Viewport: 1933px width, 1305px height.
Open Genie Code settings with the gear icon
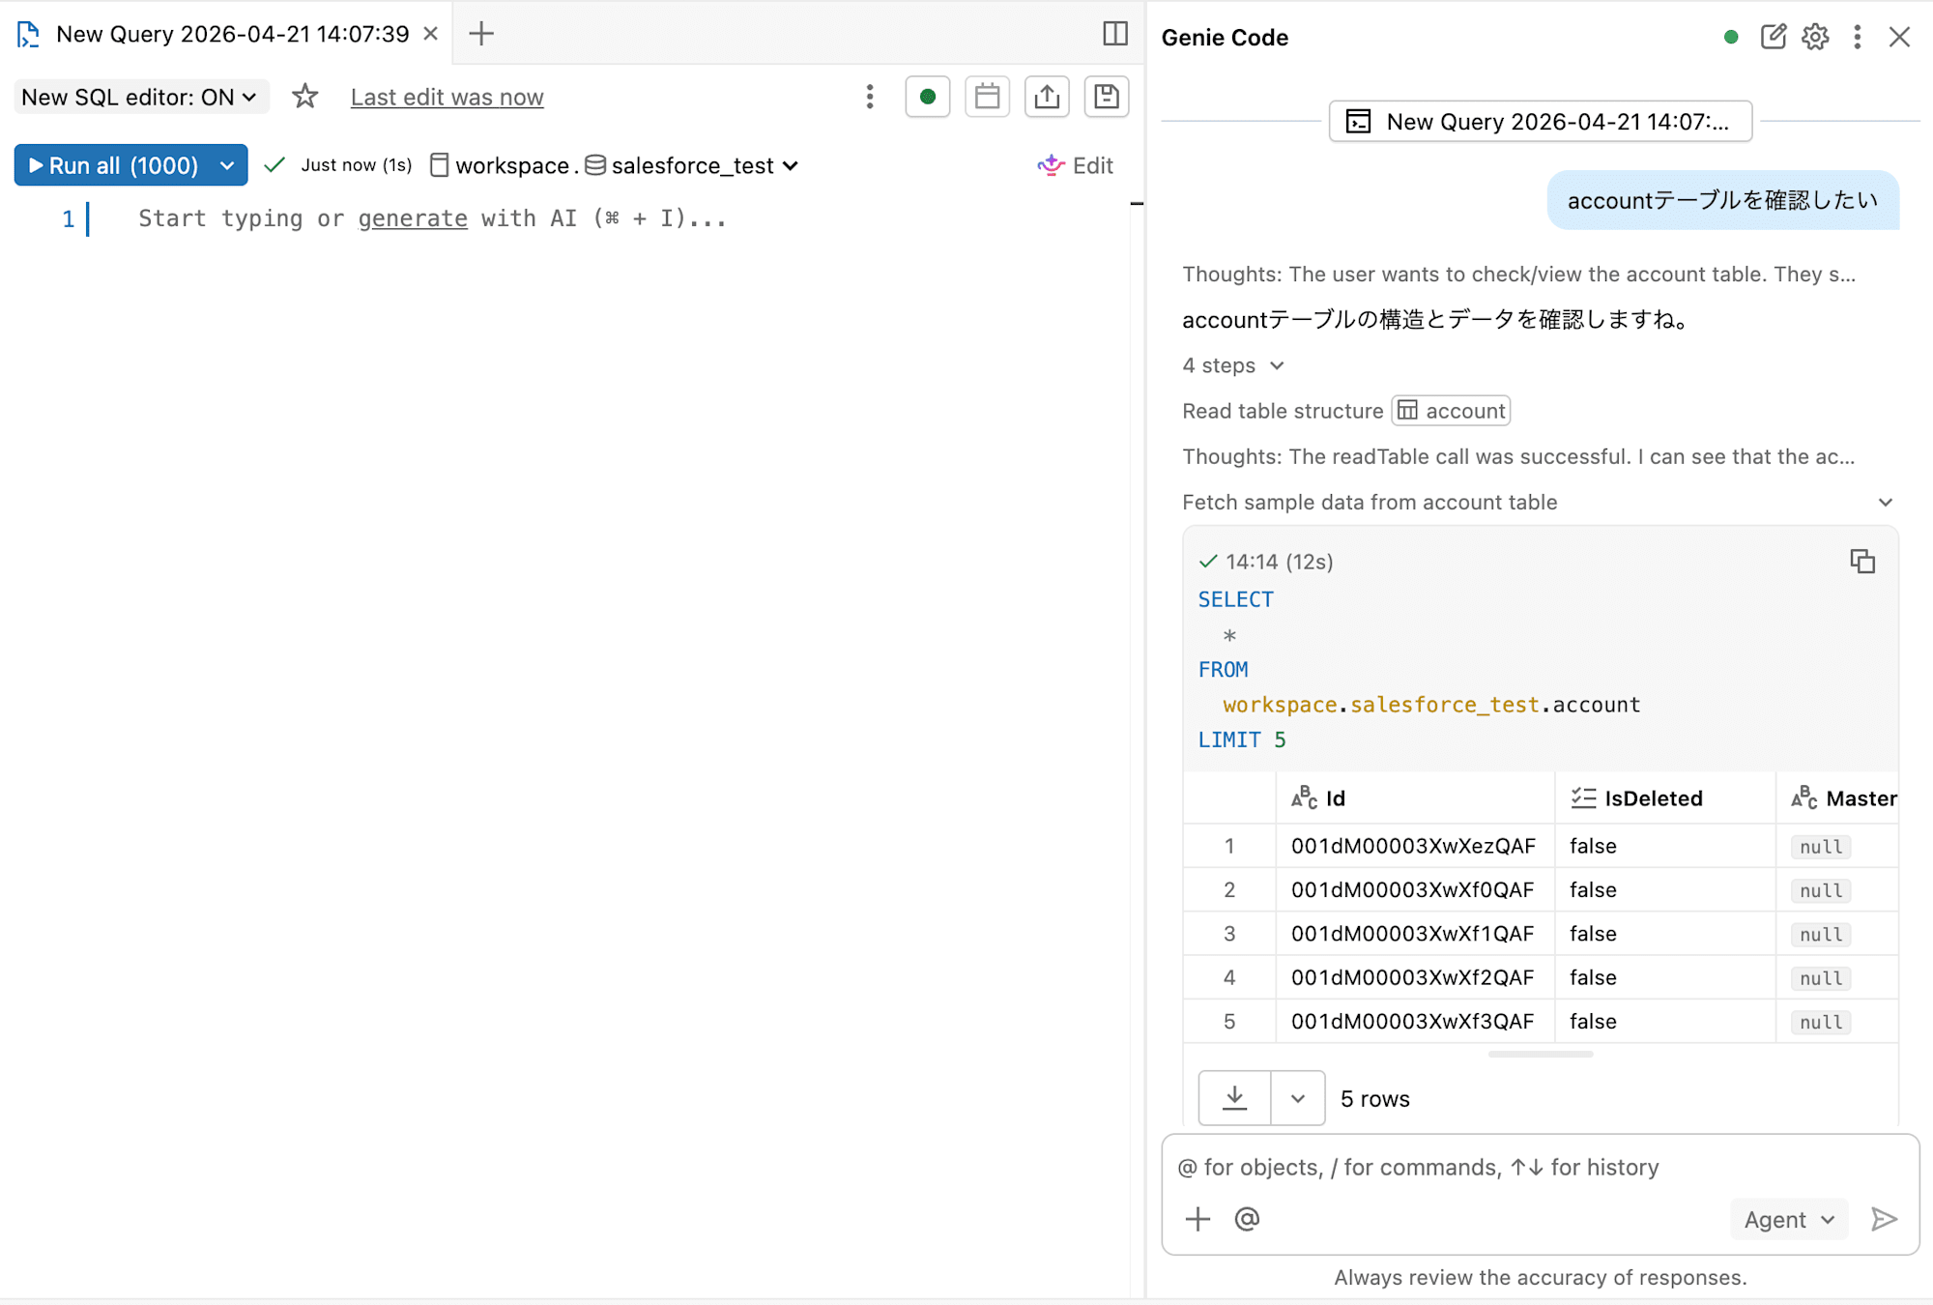(x=1815, y=37)
